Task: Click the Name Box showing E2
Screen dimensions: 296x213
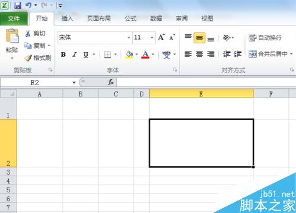Action: [35, 83]
